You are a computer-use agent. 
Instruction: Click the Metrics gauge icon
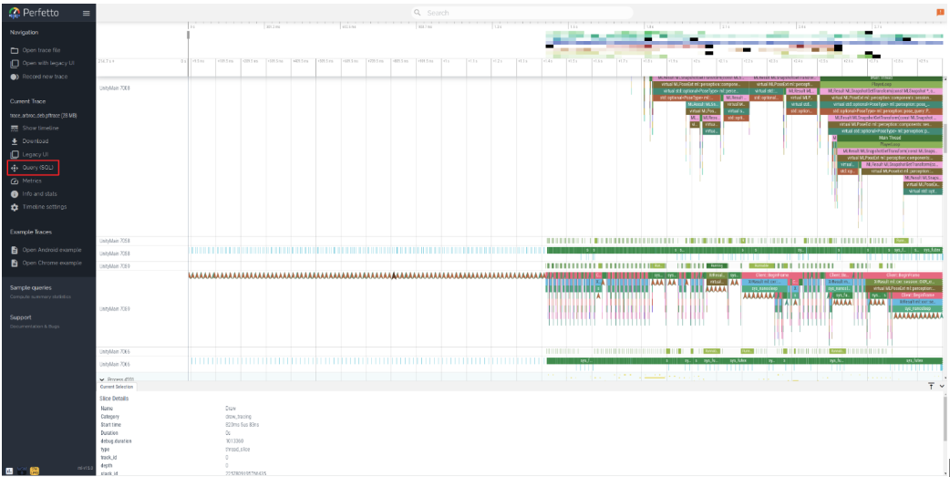(x=15, y=181)
